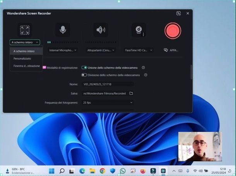The width and height of the screenshot is (236, 176).
Task: Open volume tray icon
Action: pyautogui.click(x=200, y=171)
